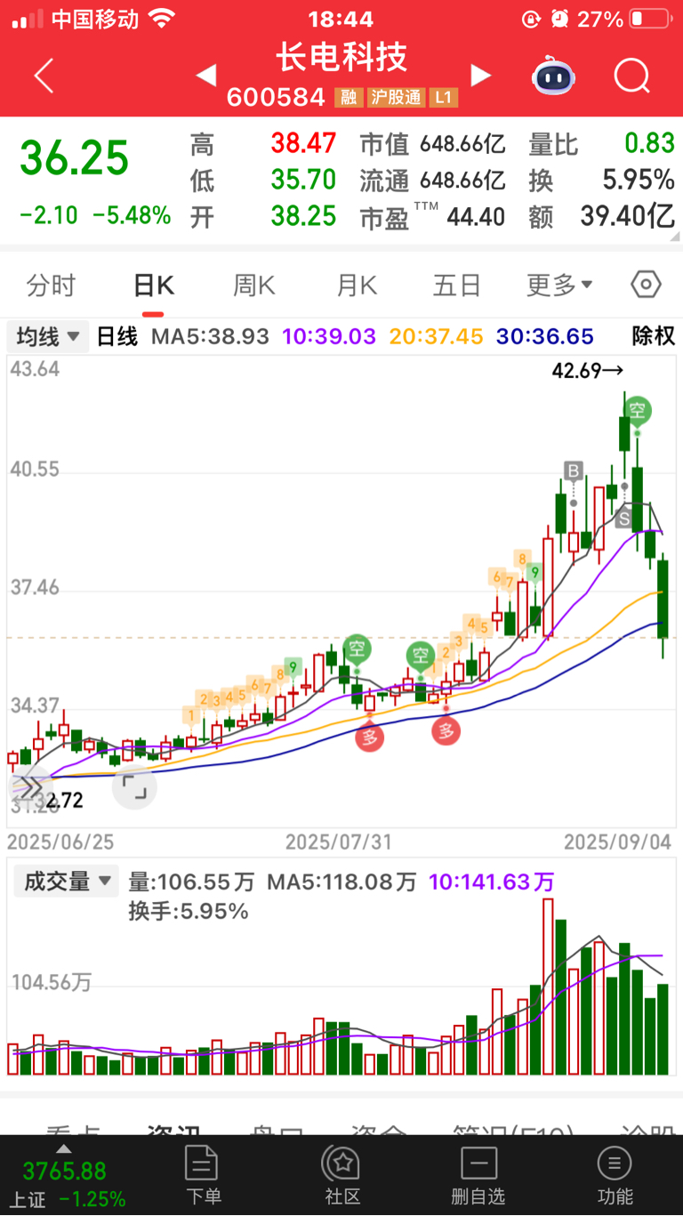
Task: Tap stock code 600584
Action: coord(276,97)
